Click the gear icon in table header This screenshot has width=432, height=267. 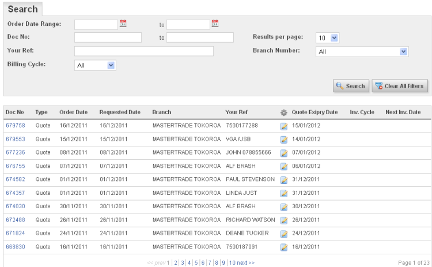(283, 112)
